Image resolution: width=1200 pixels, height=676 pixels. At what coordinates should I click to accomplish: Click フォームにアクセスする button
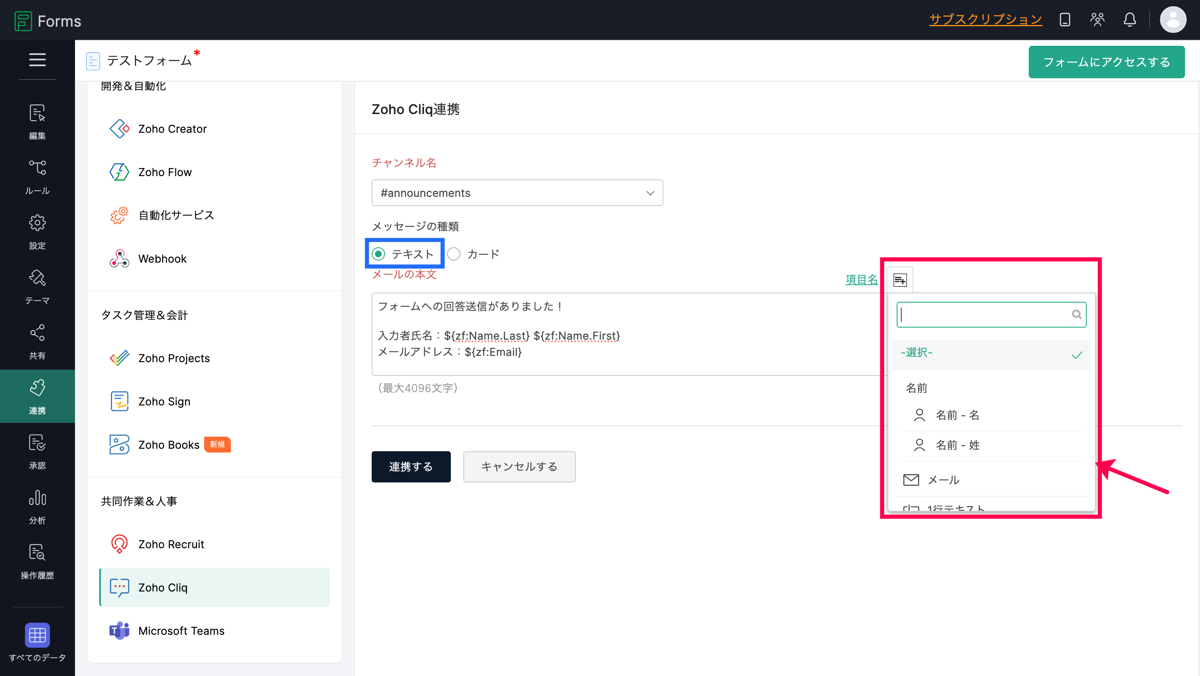pos(1107,62)
